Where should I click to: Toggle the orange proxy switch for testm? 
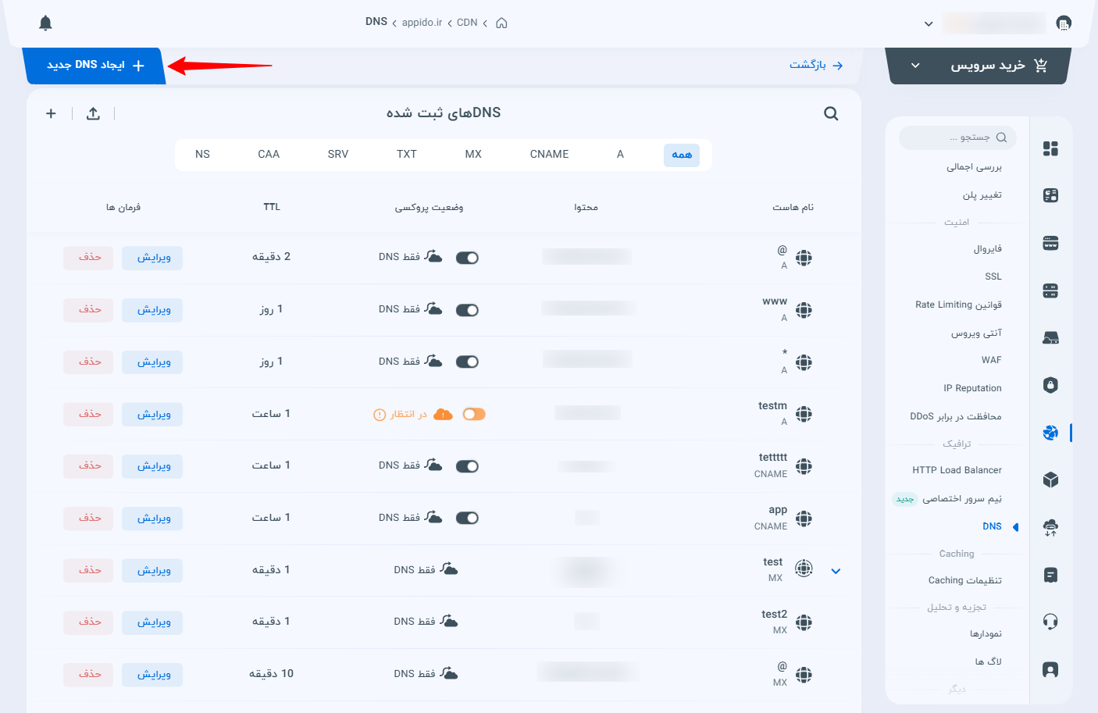tap(474, 414)
